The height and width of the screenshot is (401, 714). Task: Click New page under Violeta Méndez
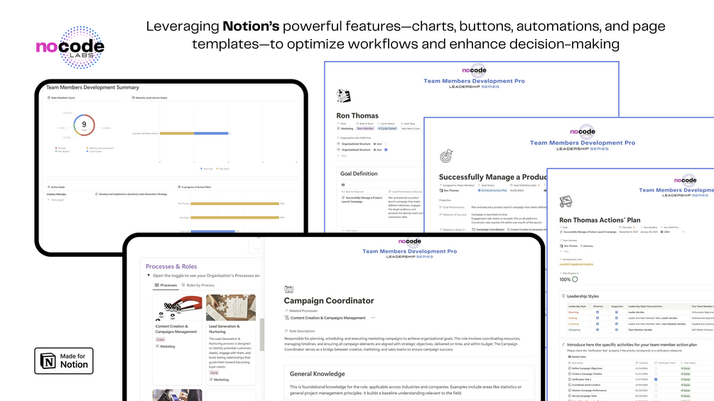click(x=55, y=199)
